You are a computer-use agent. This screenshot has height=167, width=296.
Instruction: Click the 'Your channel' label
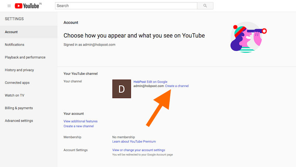[73, 81]
